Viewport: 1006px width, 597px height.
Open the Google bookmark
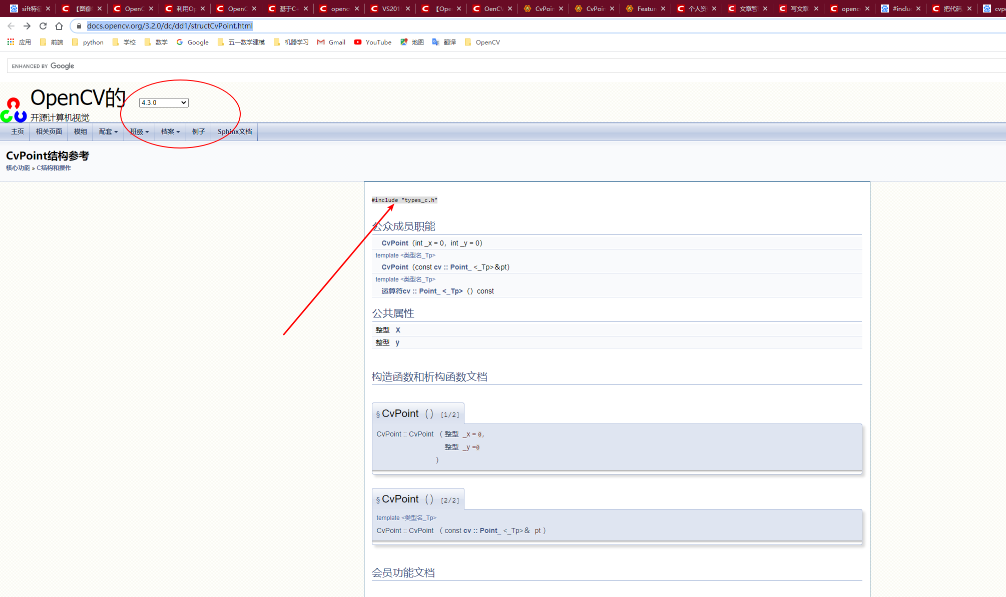pos(193,42)
